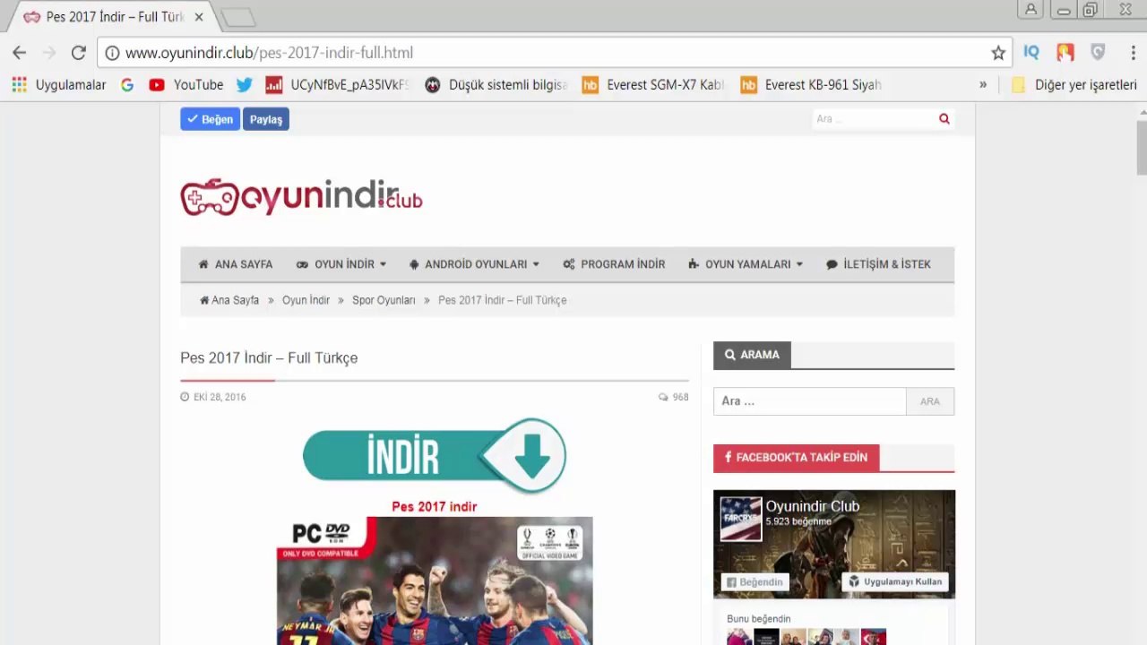
Task: Click the Facebook Beğen button
Action: (210, 119)
